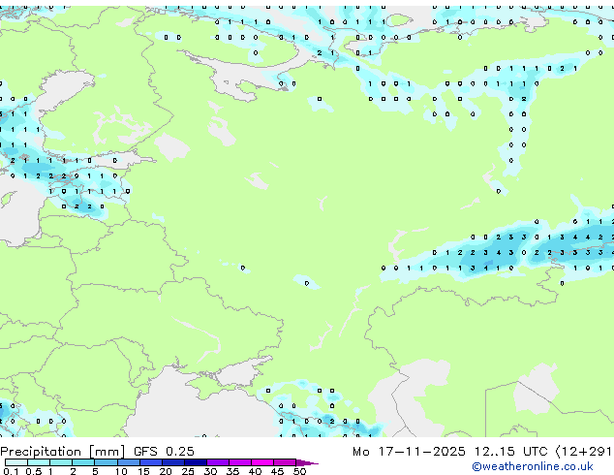Click the 2–5 mm legend swatch

83,462
